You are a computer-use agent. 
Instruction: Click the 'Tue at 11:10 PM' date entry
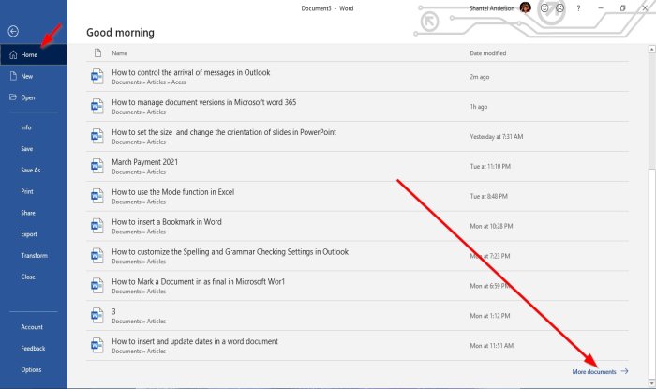pyautogui.click(x=490, y=167)
